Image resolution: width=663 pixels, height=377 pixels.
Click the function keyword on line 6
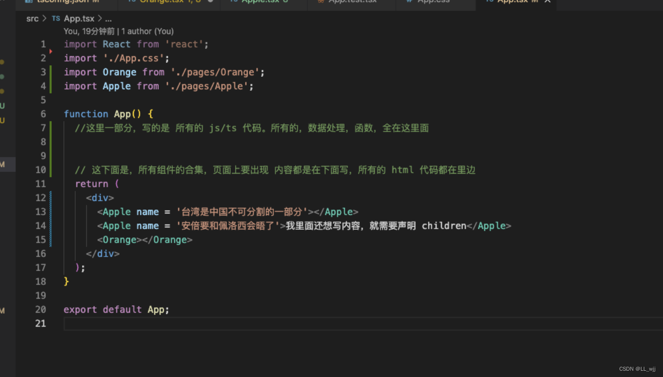[x=86, y=114]
